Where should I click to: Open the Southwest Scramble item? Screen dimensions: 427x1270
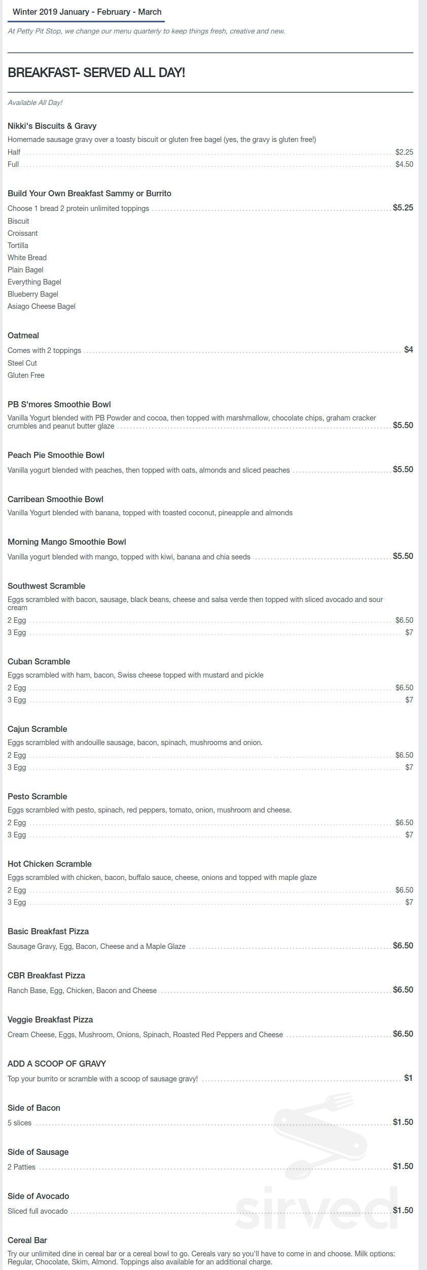[46, 586]
